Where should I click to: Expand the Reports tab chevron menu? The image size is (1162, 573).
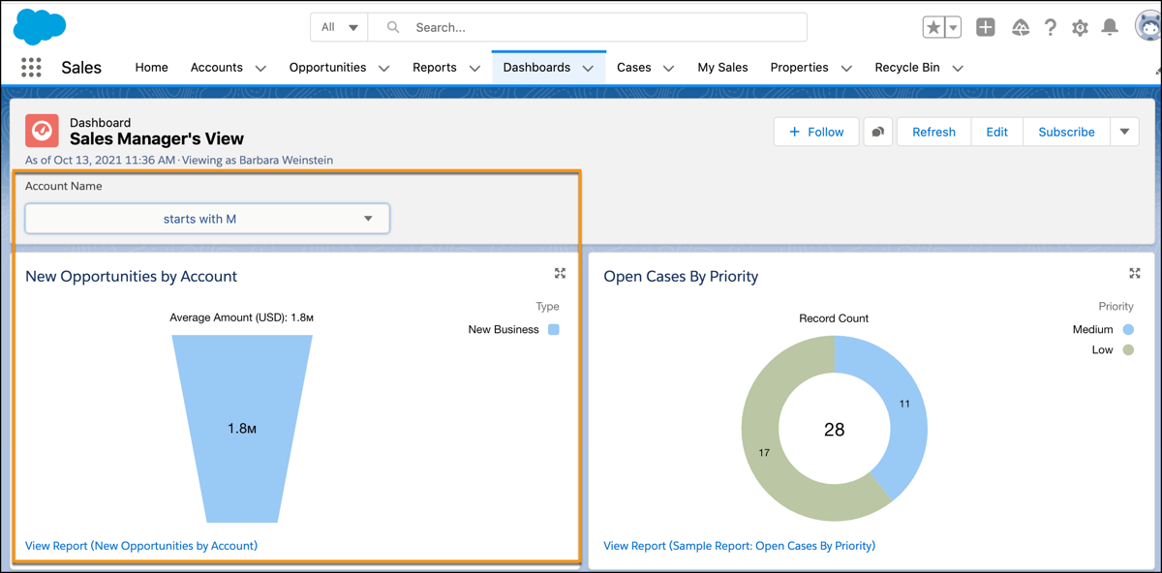coord(474,68)
